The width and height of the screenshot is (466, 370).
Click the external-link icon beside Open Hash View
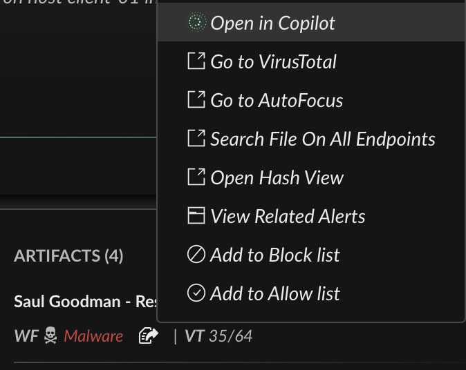(x=196, y=177)
